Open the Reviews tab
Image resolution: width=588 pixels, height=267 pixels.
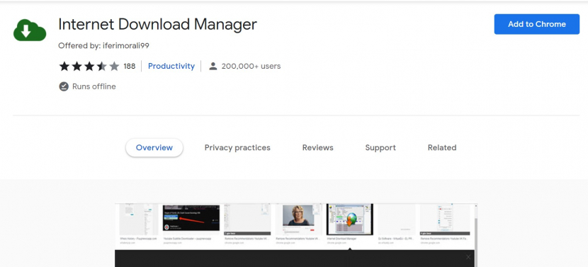point(317,148)
